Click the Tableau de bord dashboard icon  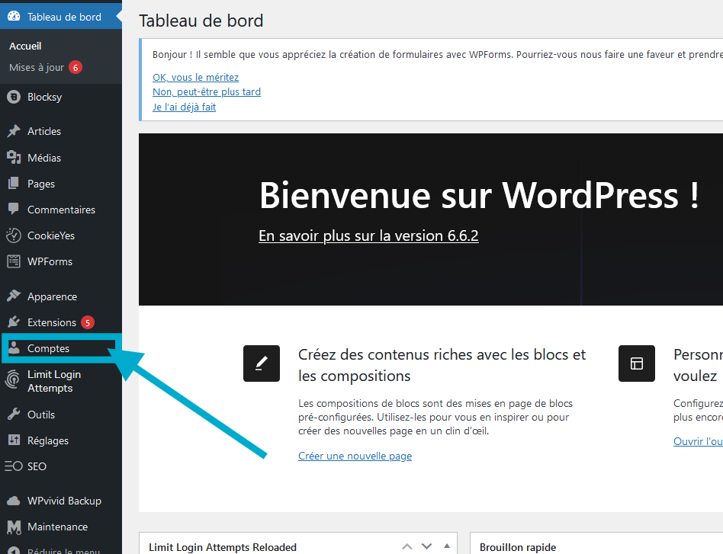[x=14, y=17]
